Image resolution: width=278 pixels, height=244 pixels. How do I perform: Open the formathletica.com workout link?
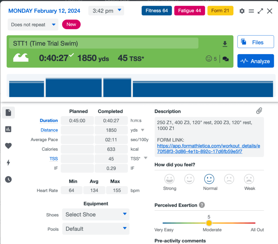[208, 149]
